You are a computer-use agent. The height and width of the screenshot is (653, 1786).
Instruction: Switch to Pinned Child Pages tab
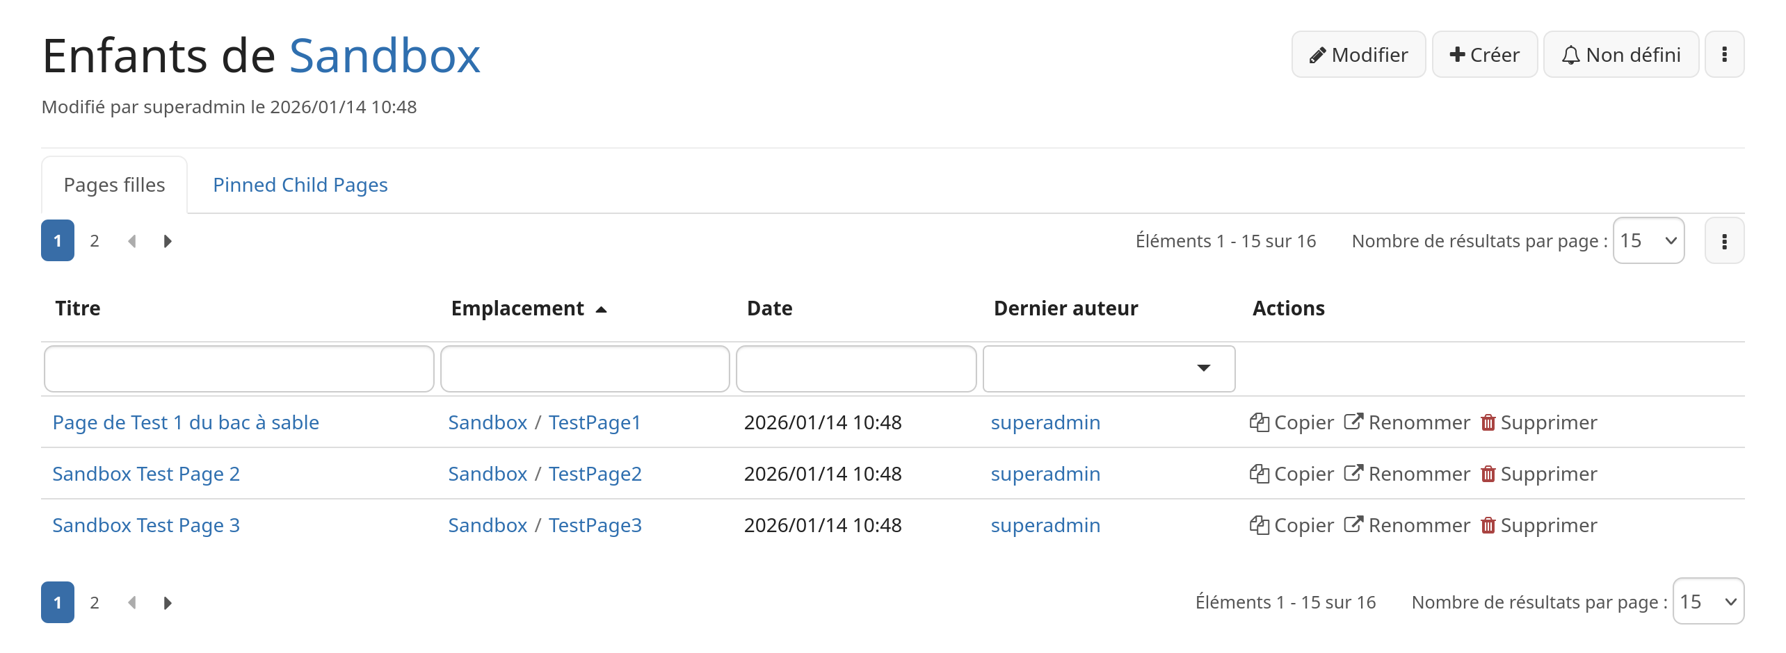pos(300,185)
